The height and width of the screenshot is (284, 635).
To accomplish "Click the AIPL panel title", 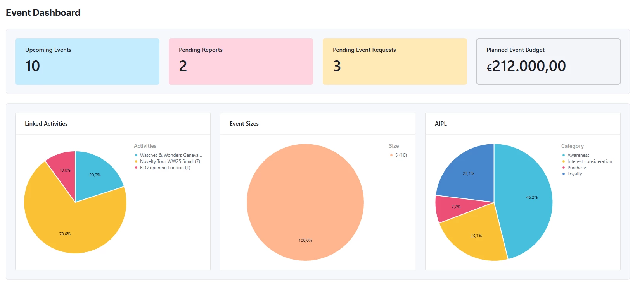I will click(441, 124).
